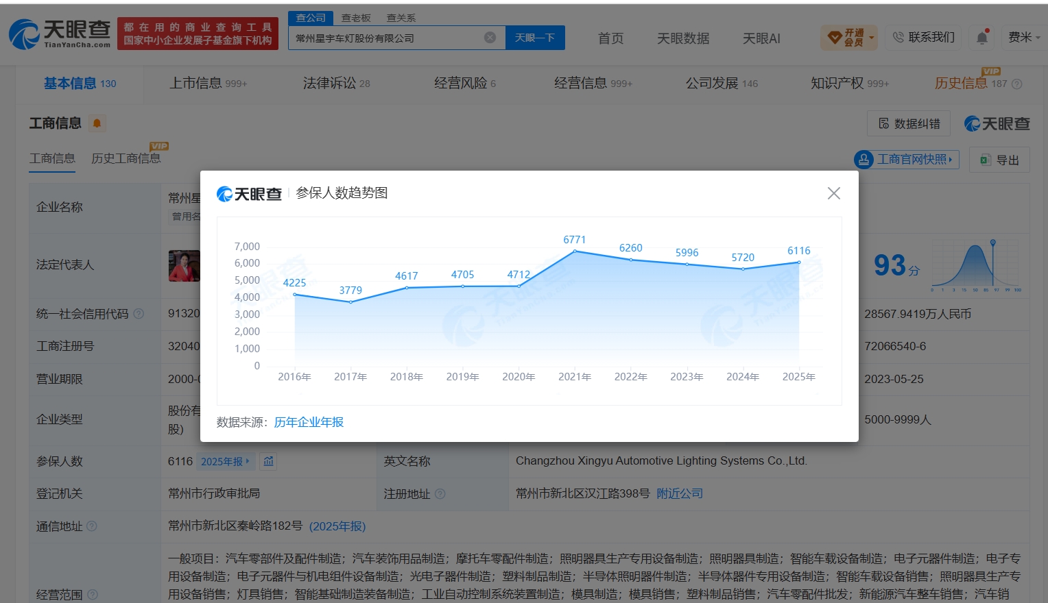The image size is (1048, 603).
Task: Switch to the 经营信息 section tab
Action: click(593, 84)
